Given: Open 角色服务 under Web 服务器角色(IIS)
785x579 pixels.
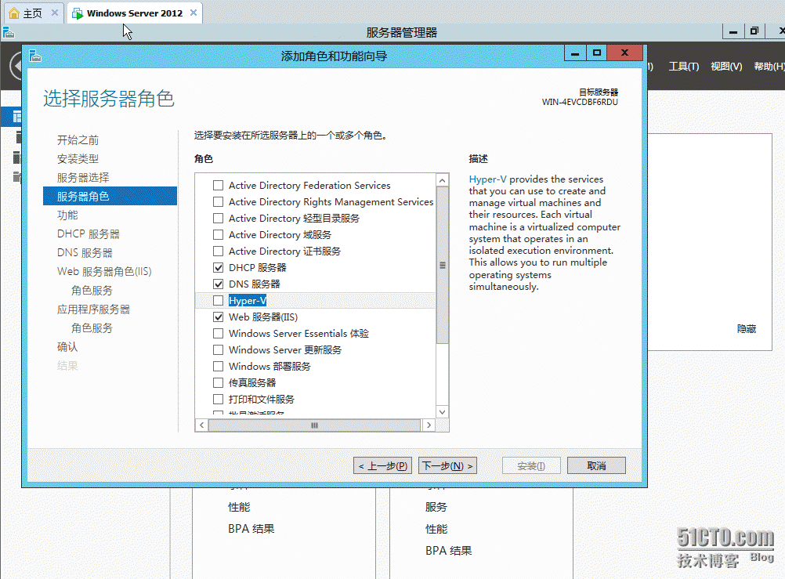Looking at the screenshot, I should (92, 291).
